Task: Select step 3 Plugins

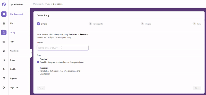Action: click(x=146, y=24)
